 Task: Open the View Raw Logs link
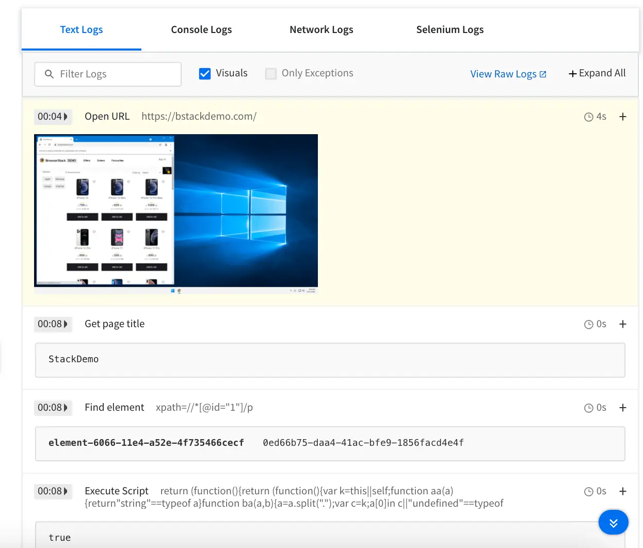click(503, 74)
